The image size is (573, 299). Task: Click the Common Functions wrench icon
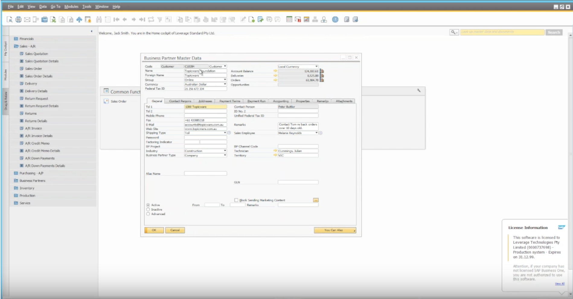coord(419,90)
